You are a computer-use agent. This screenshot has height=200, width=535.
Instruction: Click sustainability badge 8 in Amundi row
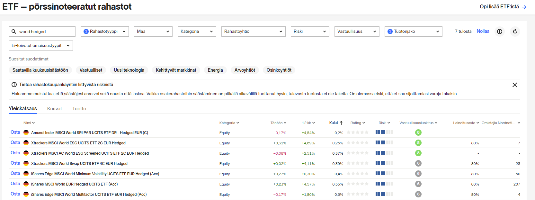tap(418, 132)
